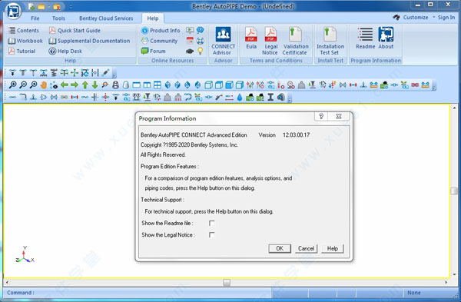Close the Program Information dialog

[x=339, y=117]
